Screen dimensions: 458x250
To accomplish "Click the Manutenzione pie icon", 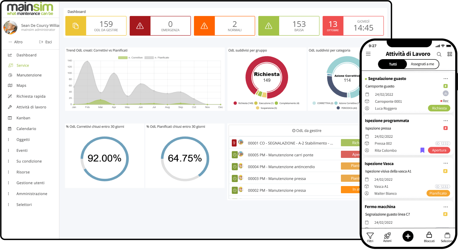I will coord(10,75).
